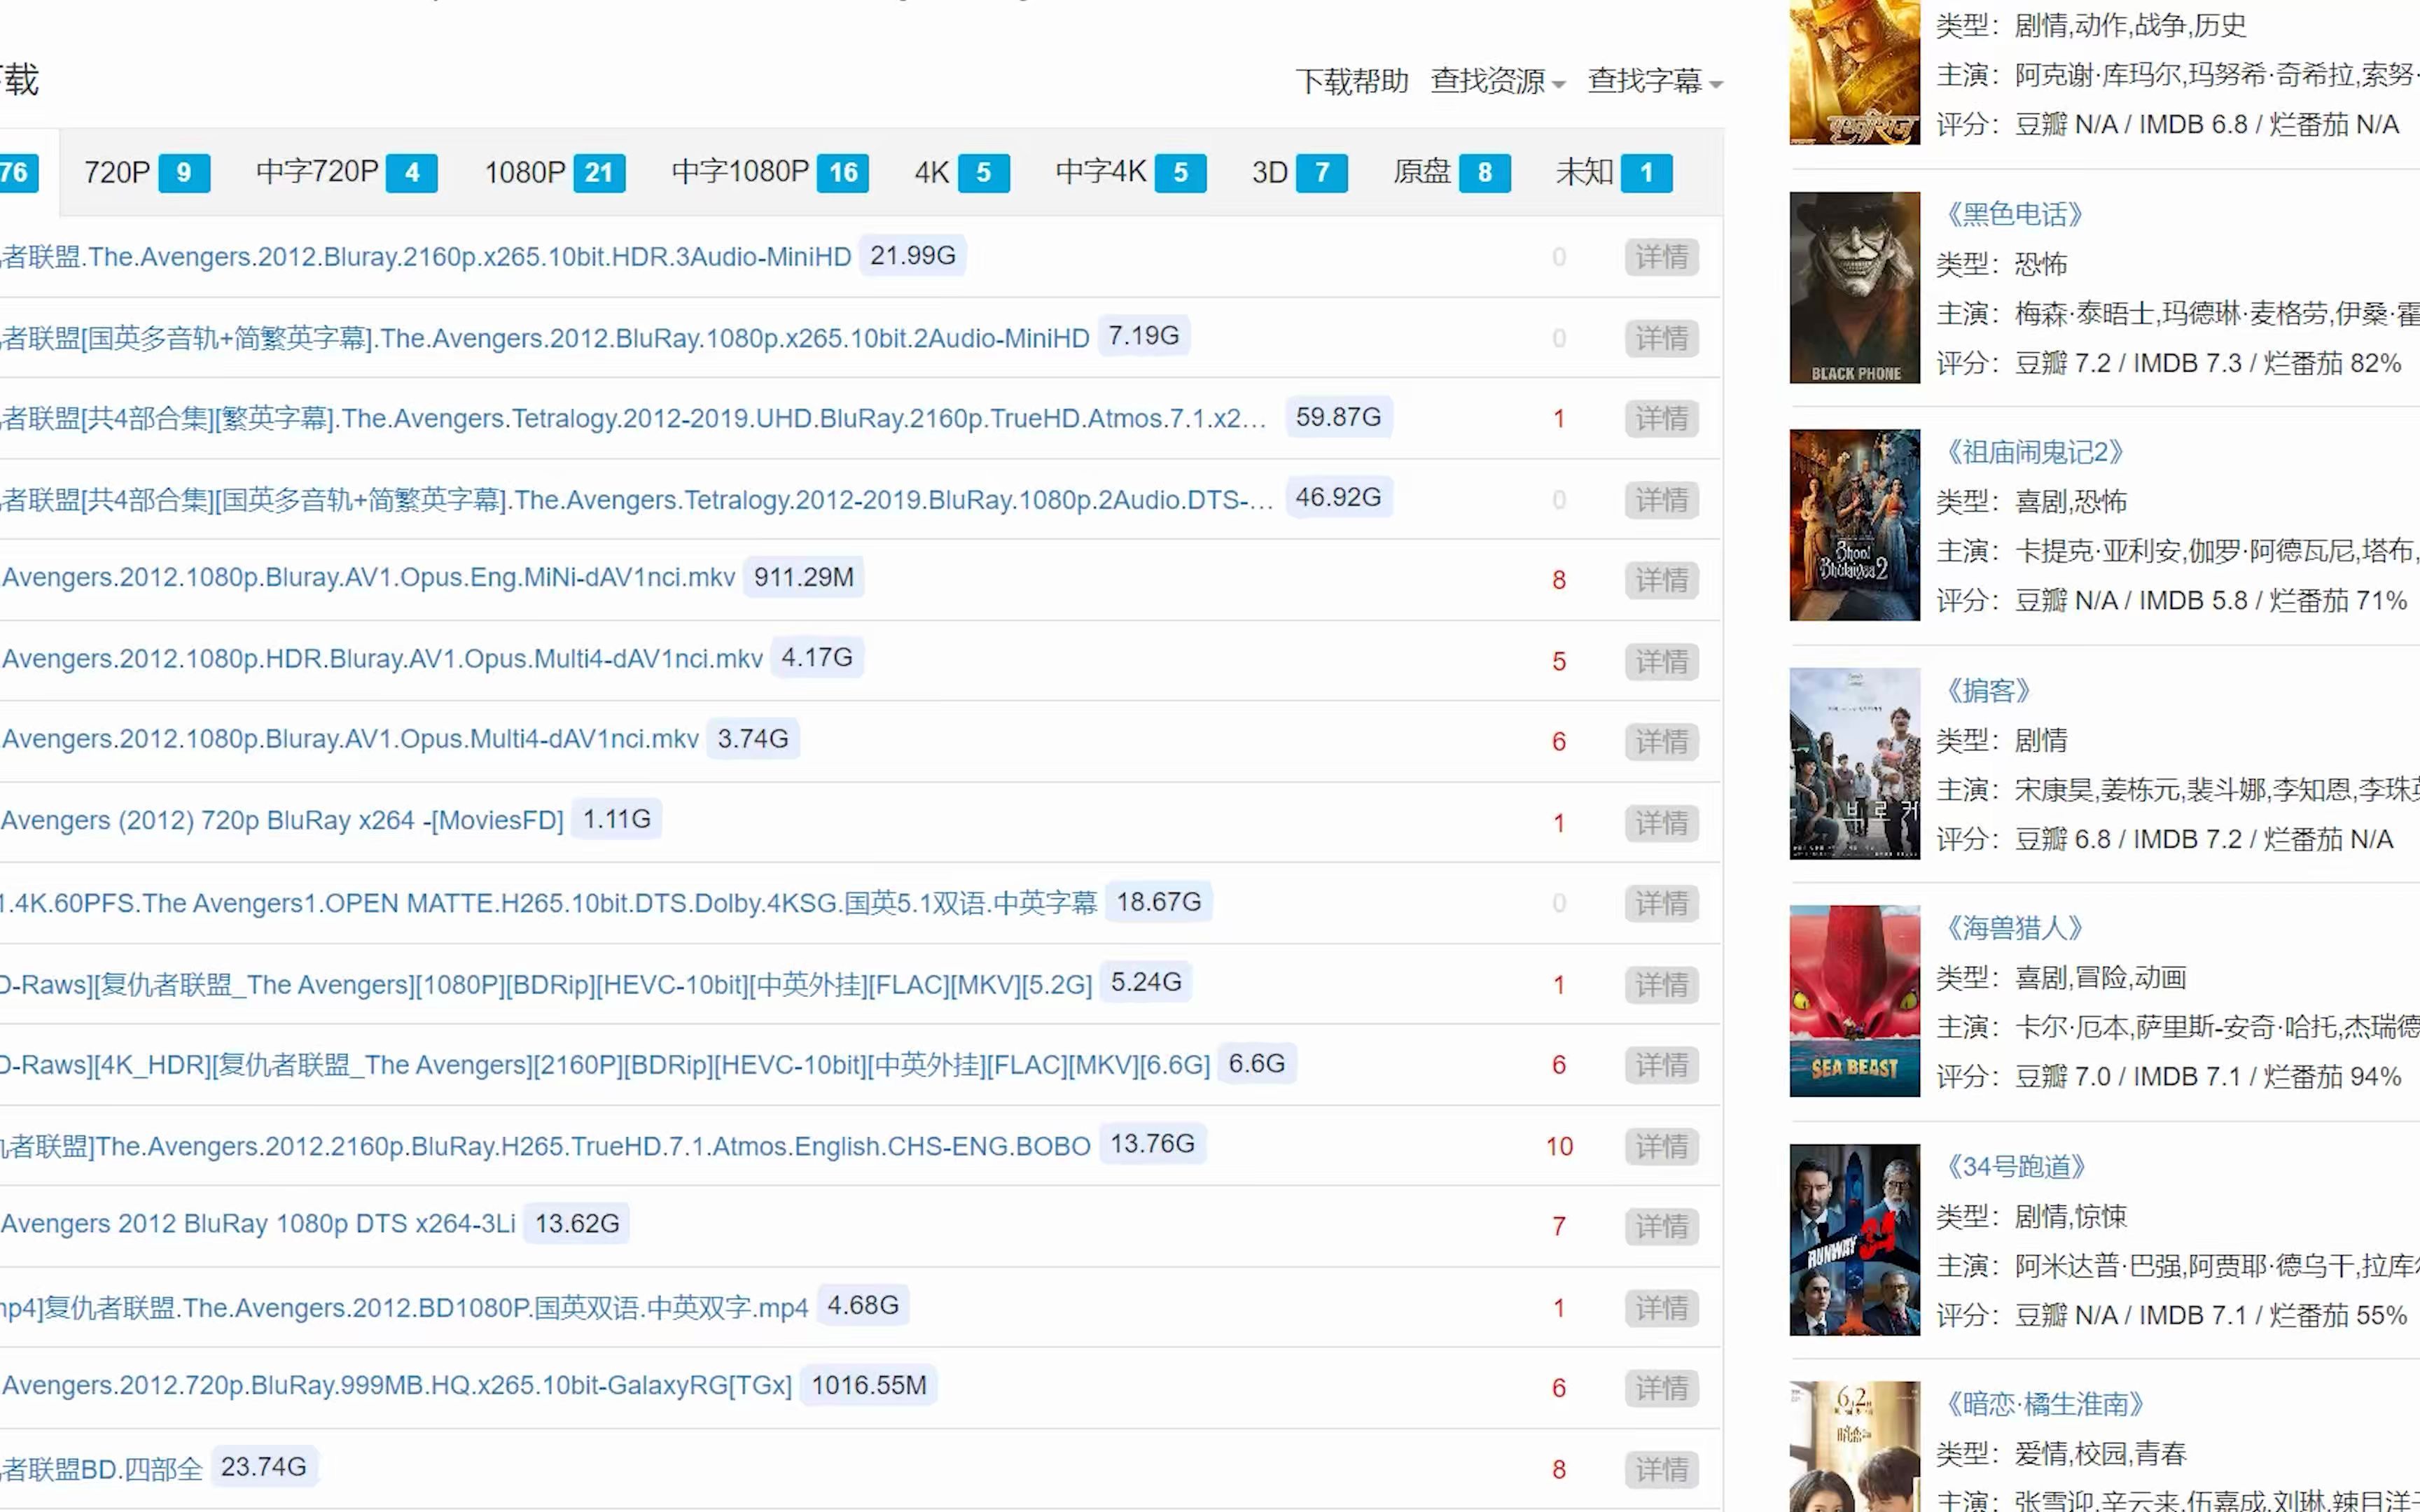Open the 13.76G BOBO 2160p link
This screenshot has height=1512, width=2420.
[x=546, y=1146]
